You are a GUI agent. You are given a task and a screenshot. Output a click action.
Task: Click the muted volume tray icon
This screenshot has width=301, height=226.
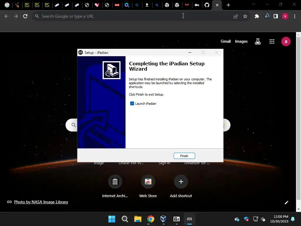(x=263, y=219)
